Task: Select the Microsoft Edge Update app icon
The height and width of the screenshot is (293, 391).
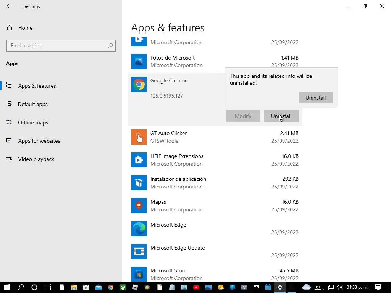Action: [139, 251]
